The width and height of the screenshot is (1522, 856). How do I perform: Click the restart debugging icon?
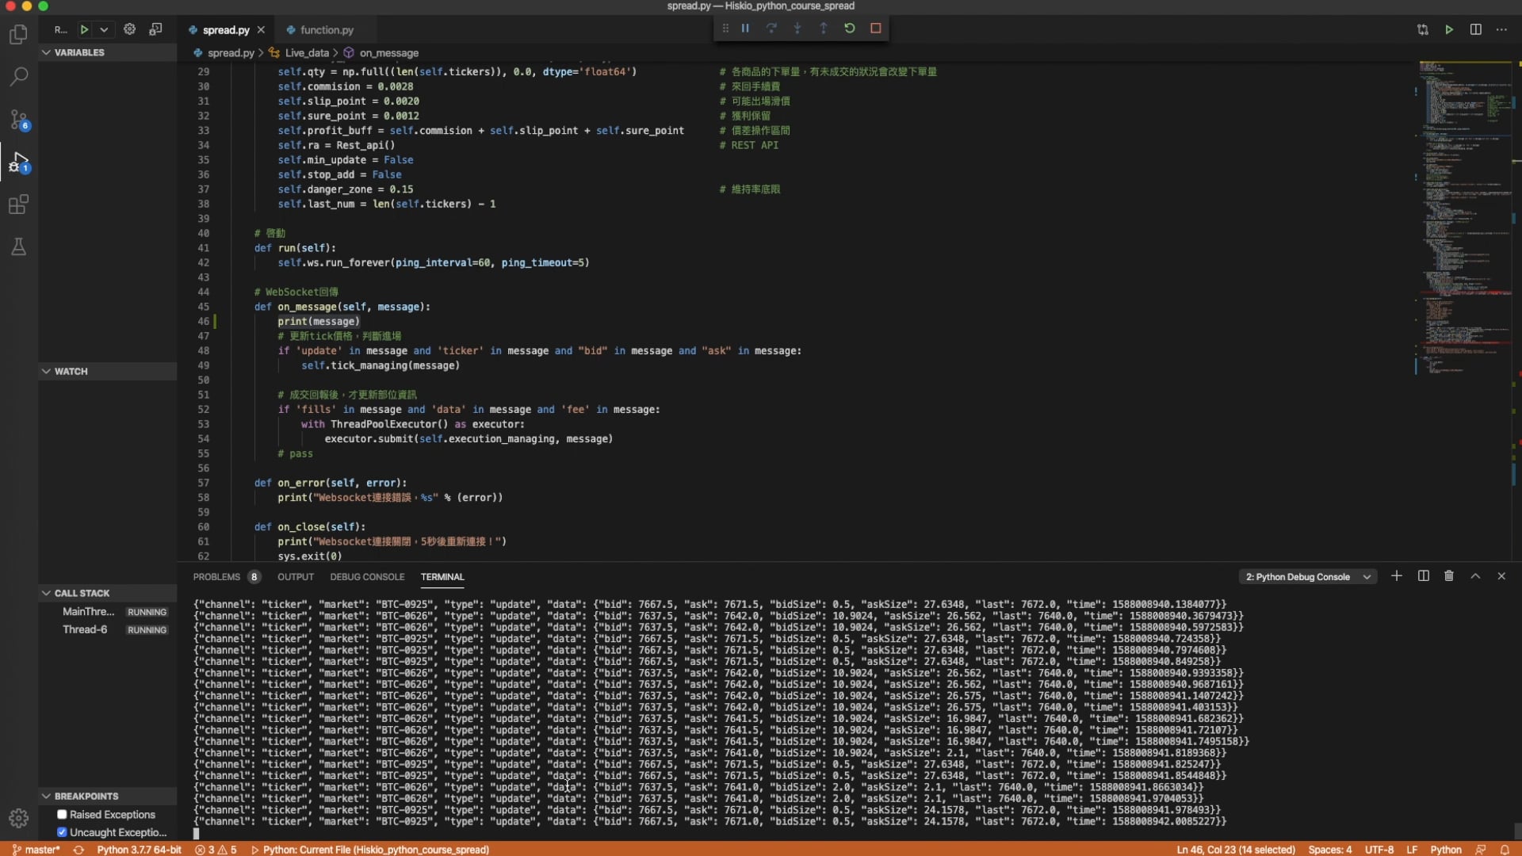[849, 29]
